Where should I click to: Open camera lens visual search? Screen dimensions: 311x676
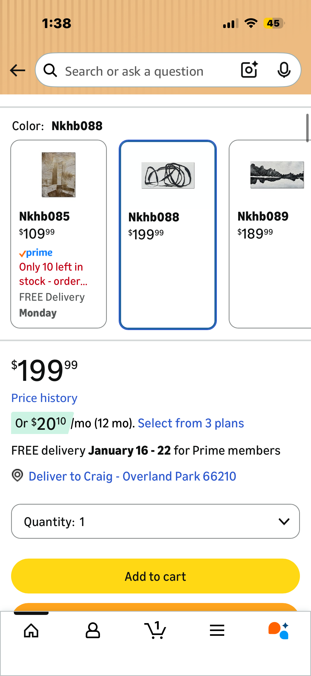249,70
